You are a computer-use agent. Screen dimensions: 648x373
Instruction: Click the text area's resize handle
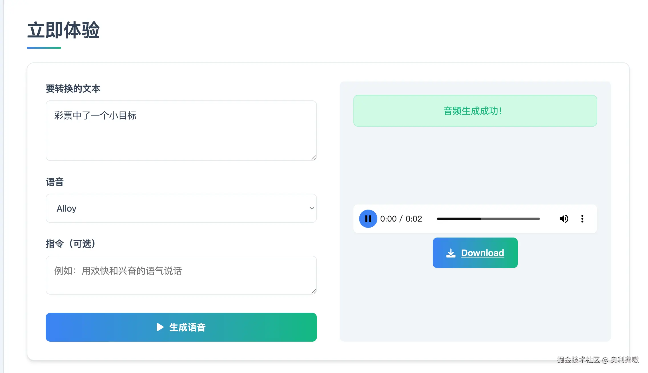[x=313, y=157]
